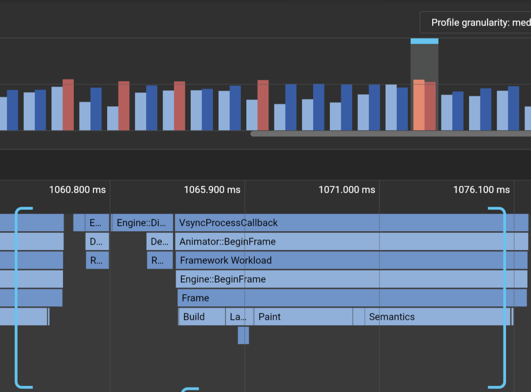This screenshot has height=392, width=531.
Task: Click the Engine::BeginFrame flame chart bar
Action: pos(351,279)
